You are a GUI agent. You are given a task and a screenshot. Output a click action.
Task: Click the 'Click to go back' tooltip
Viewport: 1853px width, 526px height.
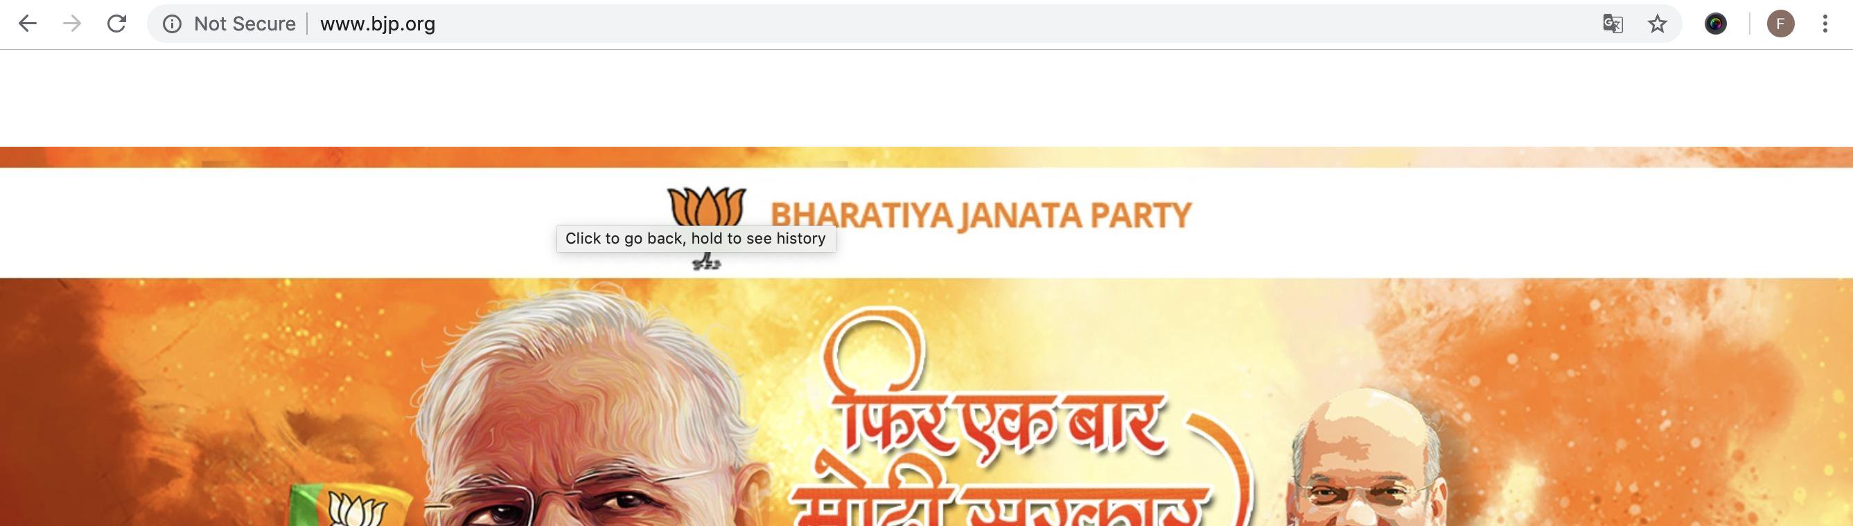tap(696, 239)
